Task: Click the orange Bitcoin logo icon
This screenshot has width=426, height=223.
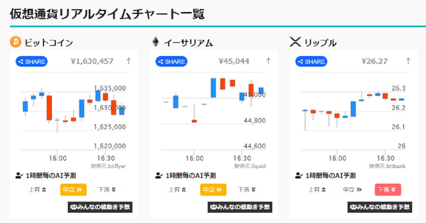Action: pyautogui.click(x=16, y=42)
